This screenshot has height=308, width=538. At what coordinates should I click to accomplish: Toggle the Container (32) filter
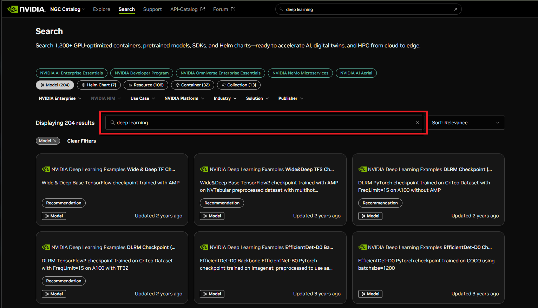[x=192, y=85]
